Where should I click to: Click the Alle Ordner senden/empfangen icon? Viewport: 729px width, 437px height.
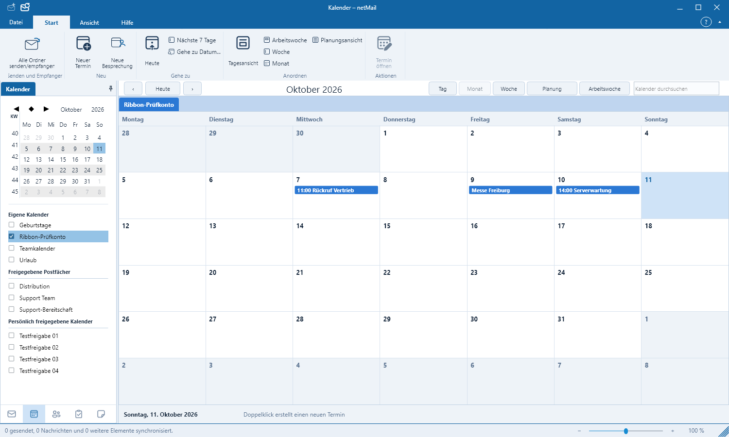point(32,44)
